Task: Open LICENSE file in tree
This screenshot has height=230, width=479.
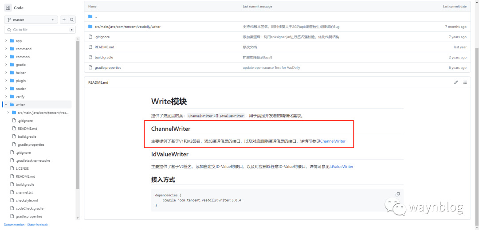Action: tap(22, 168)
